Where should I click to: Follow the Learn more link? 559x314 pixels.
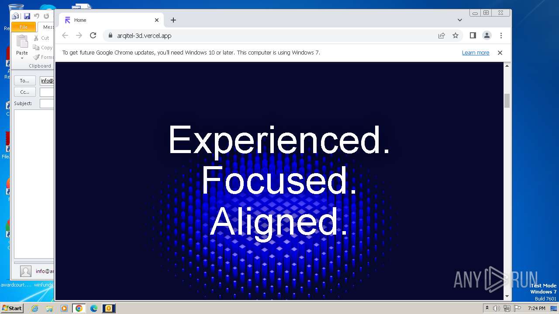476,53
